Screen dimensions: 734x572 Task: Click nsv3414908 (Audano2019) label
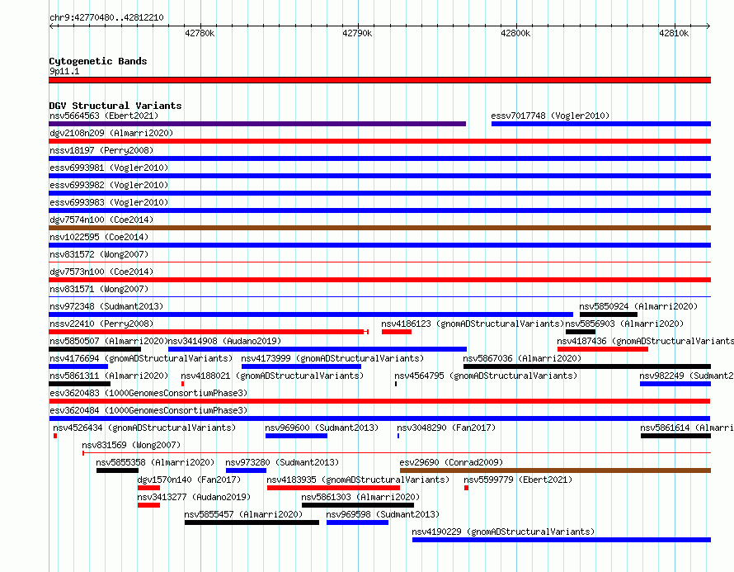point(224,341)
